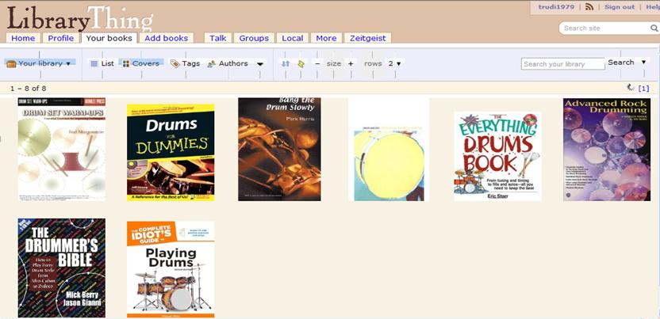660x319 pixels.
Task: Switch to List view
Action: click(x=102, y=63)
